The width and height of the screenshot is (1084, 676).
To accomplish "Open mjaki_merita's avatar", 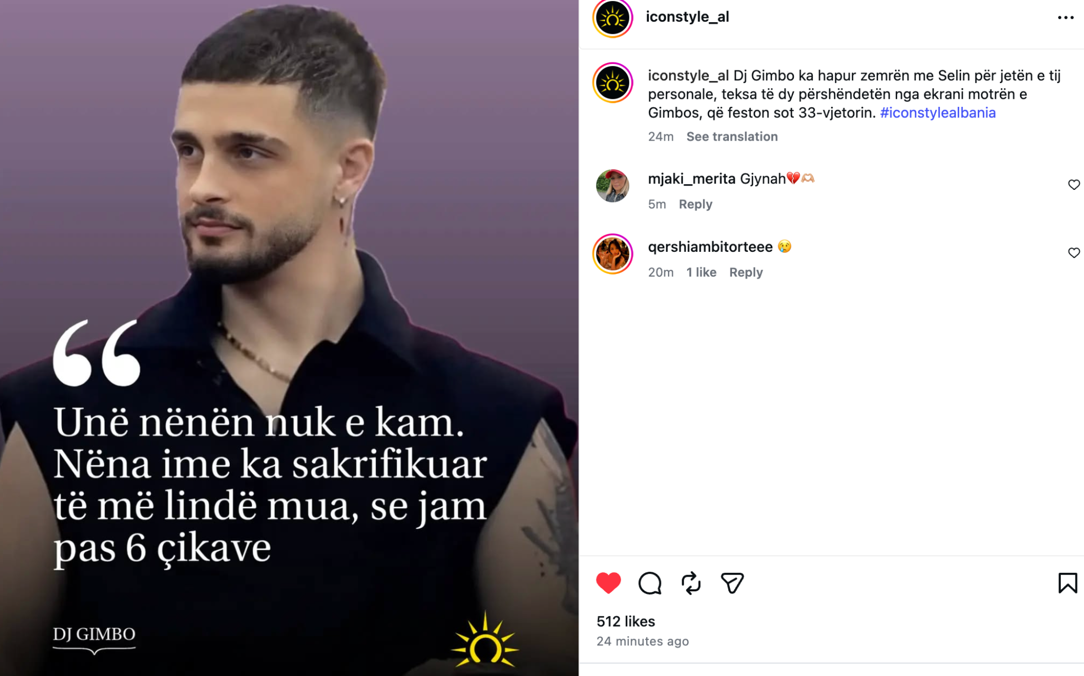I will [x=612, y=186].
